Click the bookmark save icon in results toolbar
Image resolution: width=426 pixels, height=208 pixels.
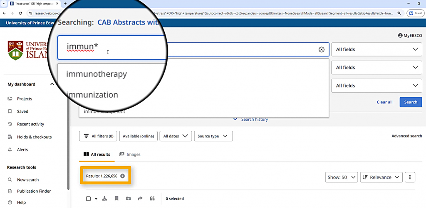click(x=116, y=198)
